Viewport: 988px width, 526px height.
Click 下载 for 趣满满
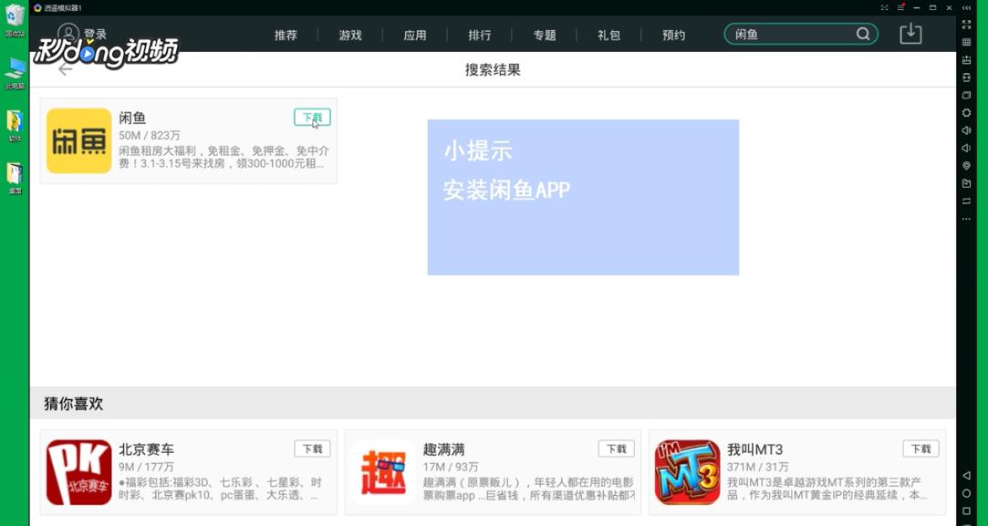click(616, 449)
